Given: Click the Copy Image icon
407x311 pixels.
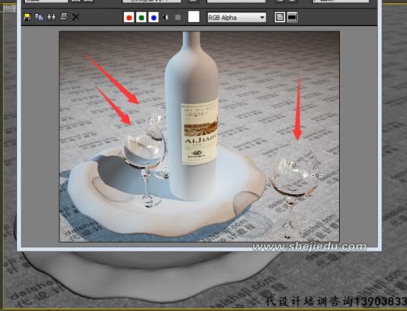Looking at the screenshot, I should click(x=40, y=17).
